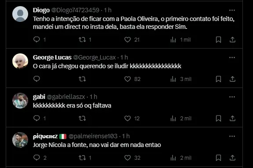Share the piquerez tweet

pos(232,157)
